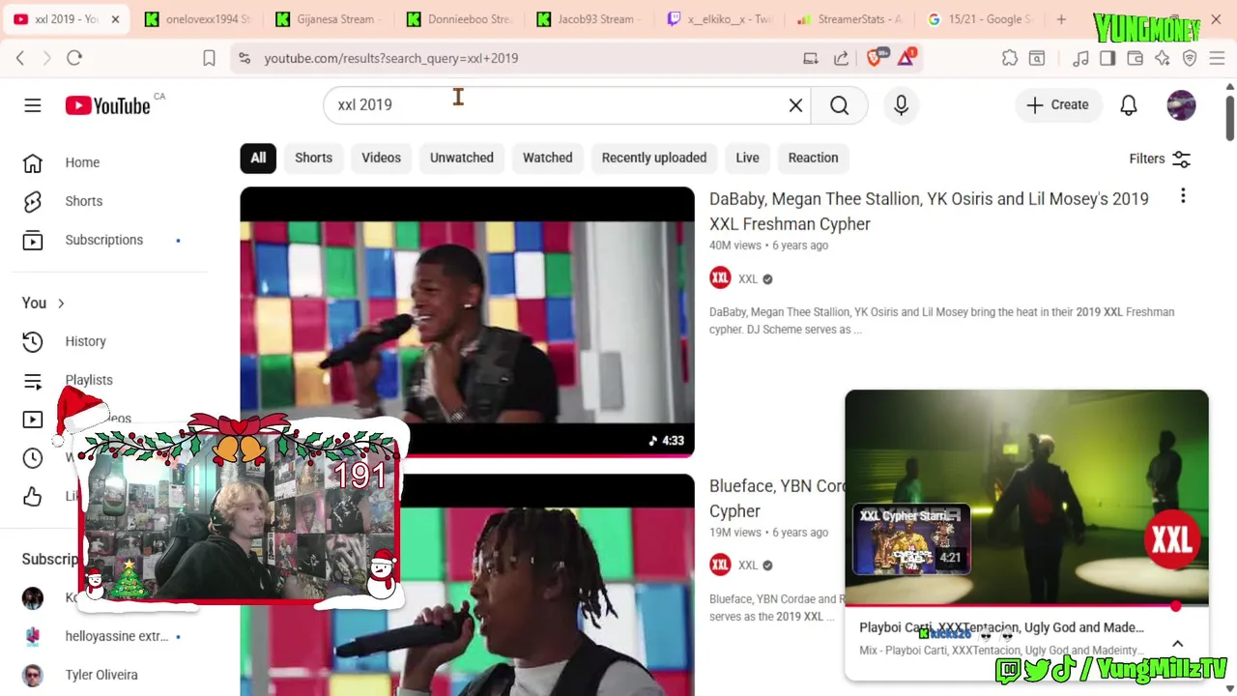Screen dimensions: 1237x696
Task: Open Brave Shields lion icon
Action: (x=875, y=58)
